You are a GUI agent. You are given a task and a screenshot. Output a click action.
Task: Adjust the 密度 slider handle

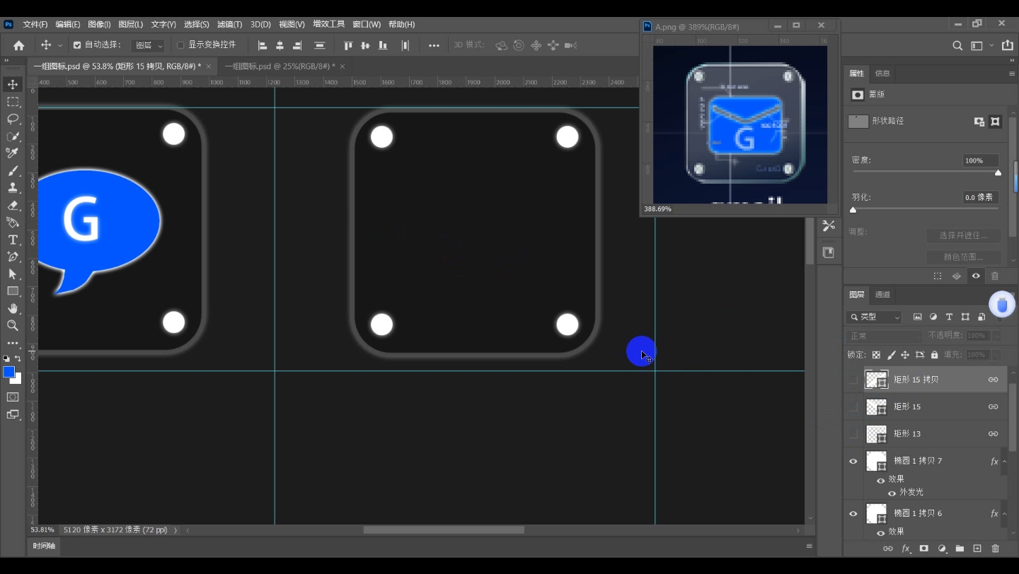[x=998, y=172]
